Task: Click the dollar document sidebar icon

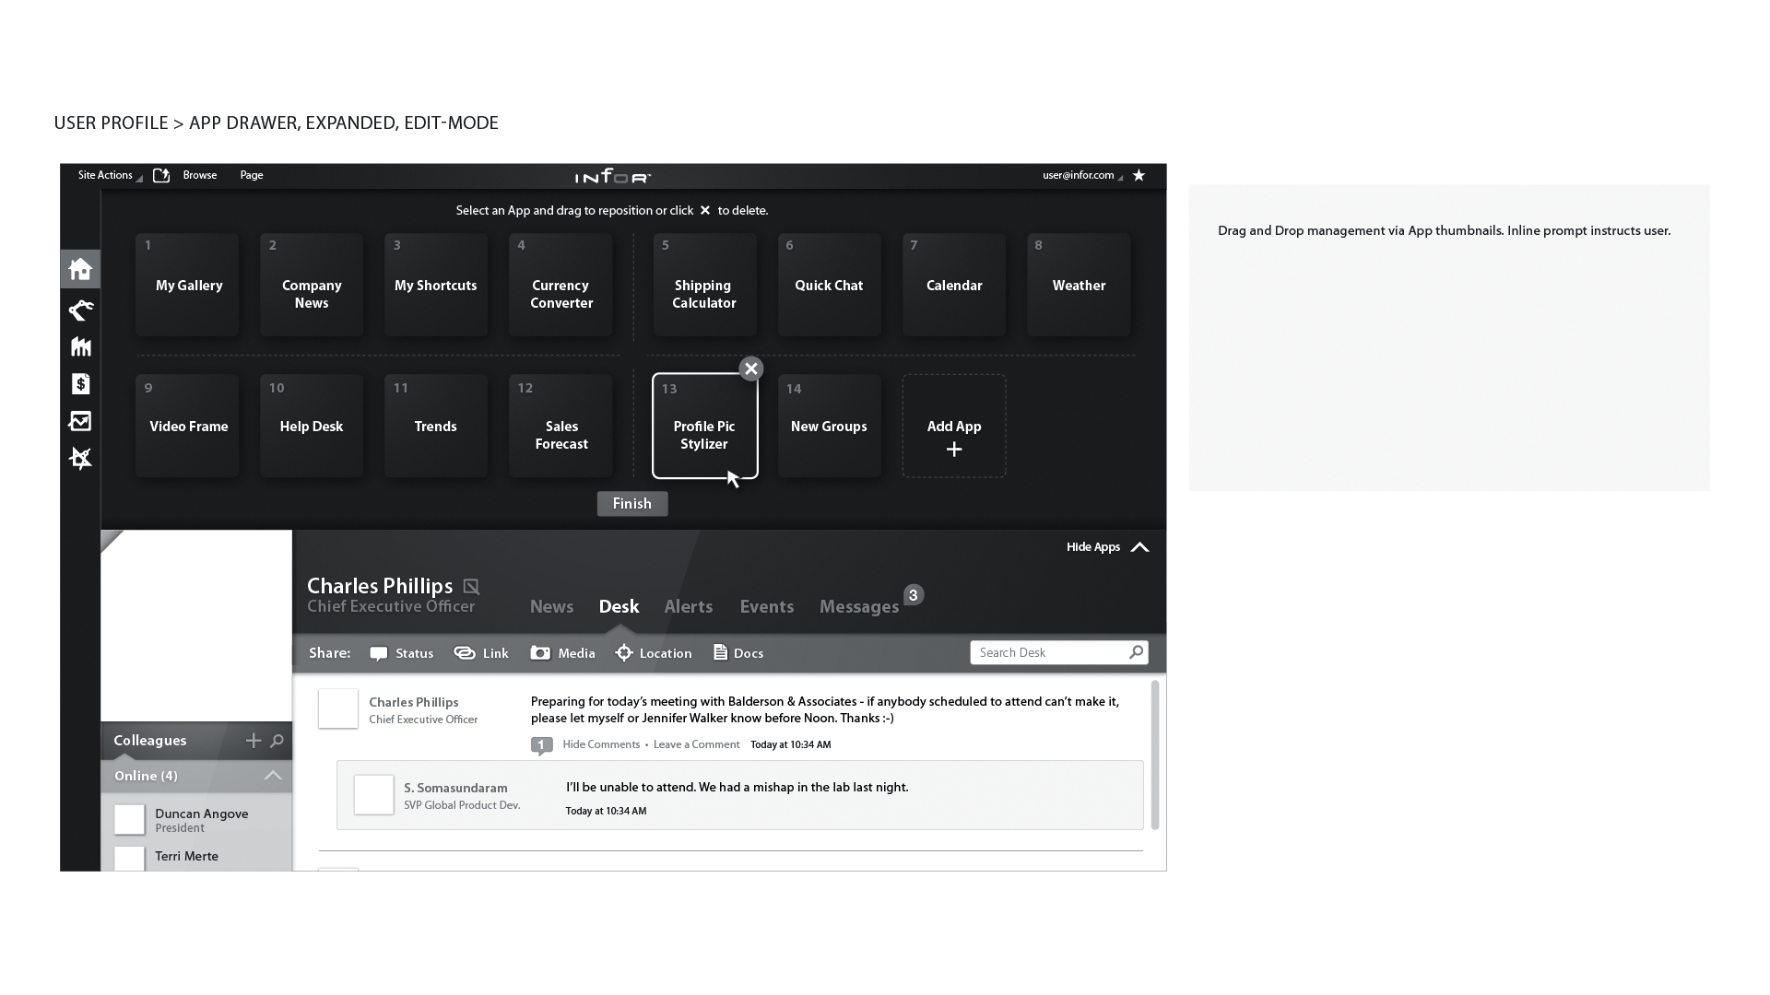Action: coord(80,383)
